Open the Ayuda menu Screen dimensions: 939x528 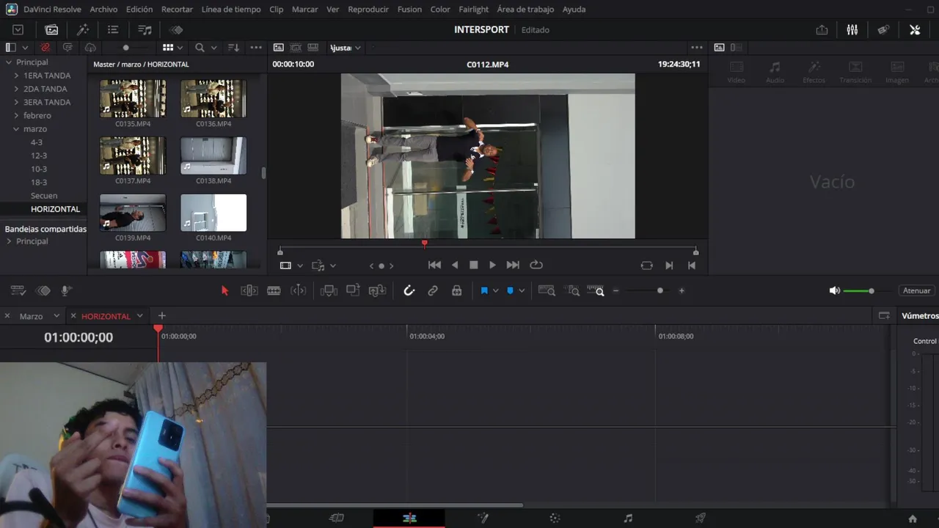(x=574, y=10)
